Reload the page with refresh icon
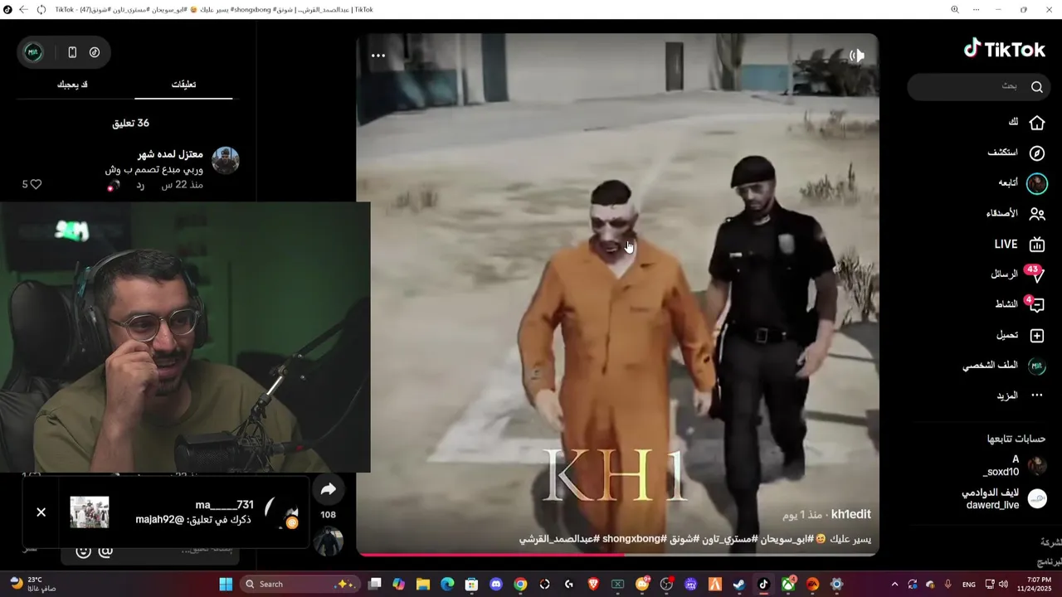1062x597 pixels. pyautogui.click(x=43, y=10)
